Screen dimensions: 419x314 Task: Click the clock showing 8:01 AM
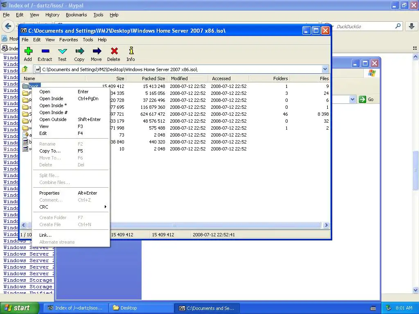[x=404, y=308]
